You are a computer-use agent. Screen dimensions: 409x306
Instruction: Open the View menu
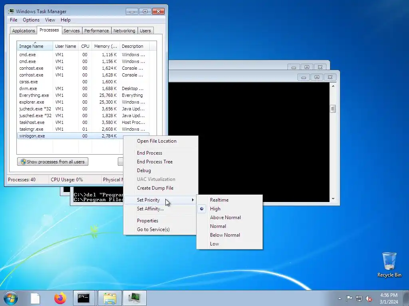(x=50, y=20)
